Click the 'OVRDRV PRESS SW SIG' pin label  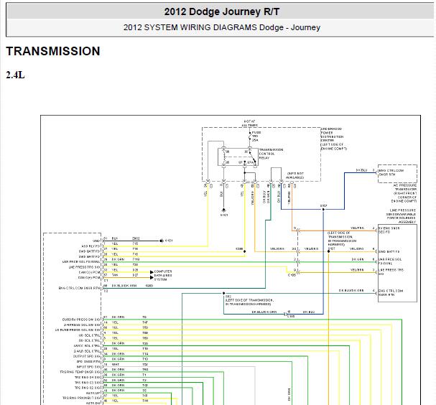[81, 320]
